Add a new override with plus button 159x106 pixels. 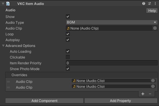pos(143,94)
